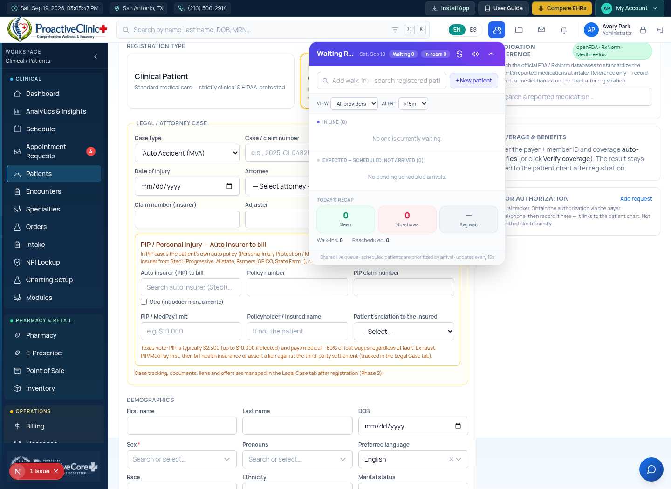The image size is (671, 489).
Task: Check the Otro (introducir manualmente) checkbox
Action: click(x=144, y=302)
